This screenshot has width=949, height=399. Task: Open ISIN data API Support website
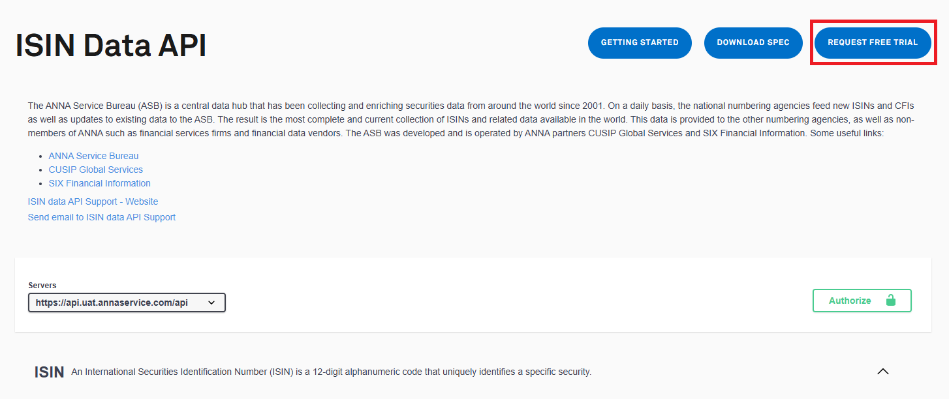coord(93,201)
